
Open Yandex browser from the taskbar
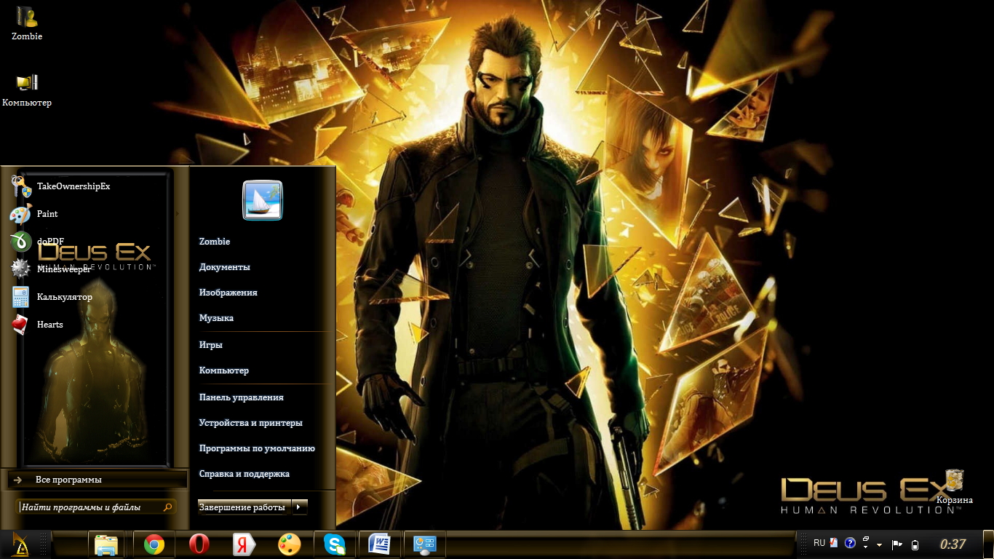coord(244,544)
